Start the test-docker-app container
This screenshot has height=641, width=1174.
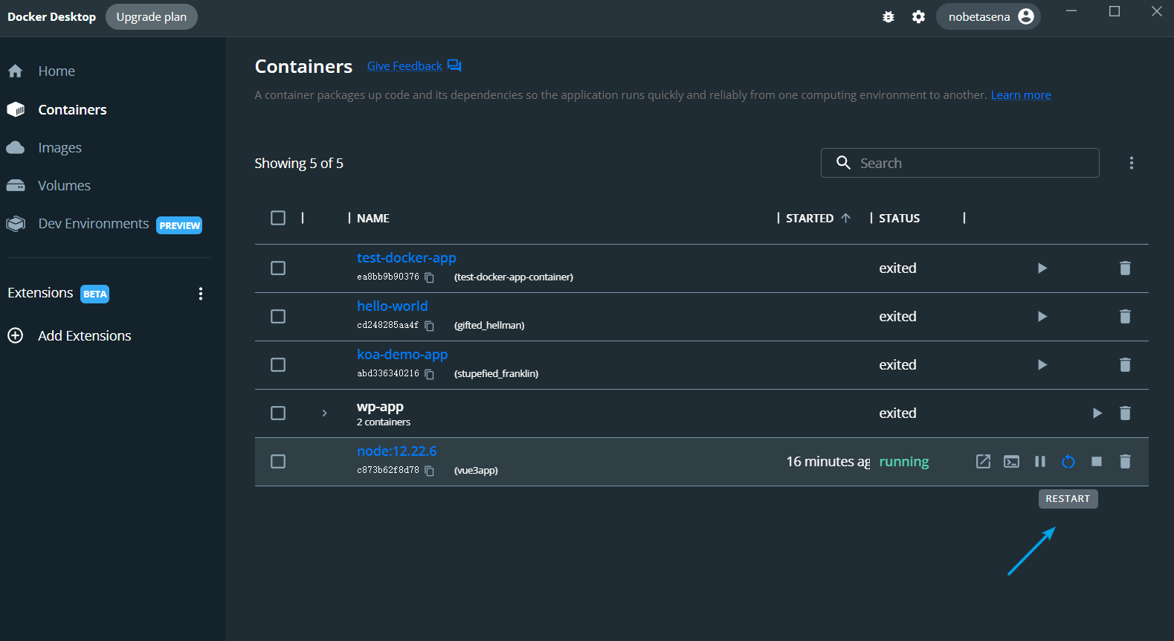click(1042, 268)
